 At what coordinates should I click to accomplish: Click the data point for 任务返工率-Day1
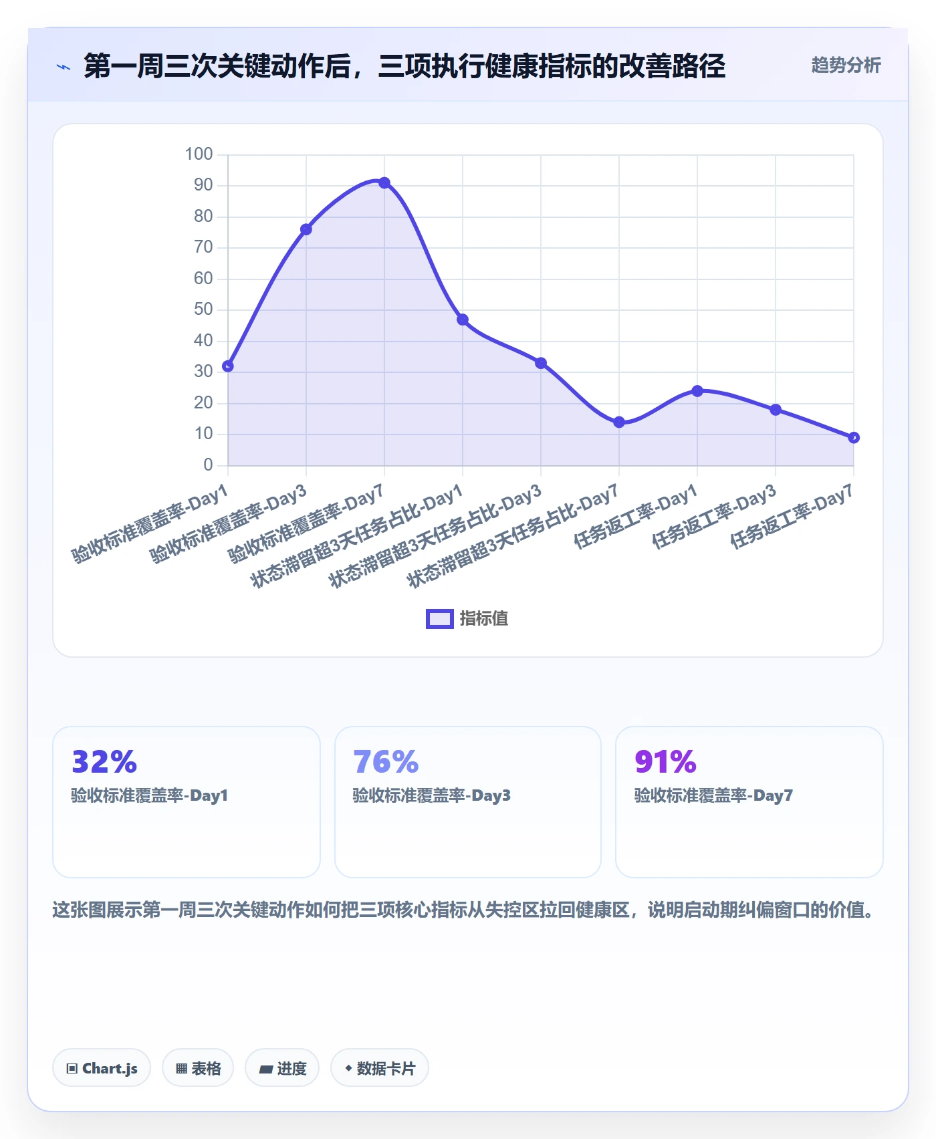(x=697, y=391)
